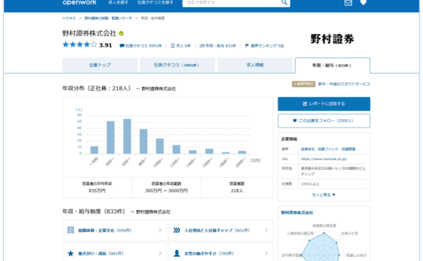The width and height of the screenshot is (423, 261).
Task: Click the 女性の働きやすさ person icon
Action: point(177,253)
